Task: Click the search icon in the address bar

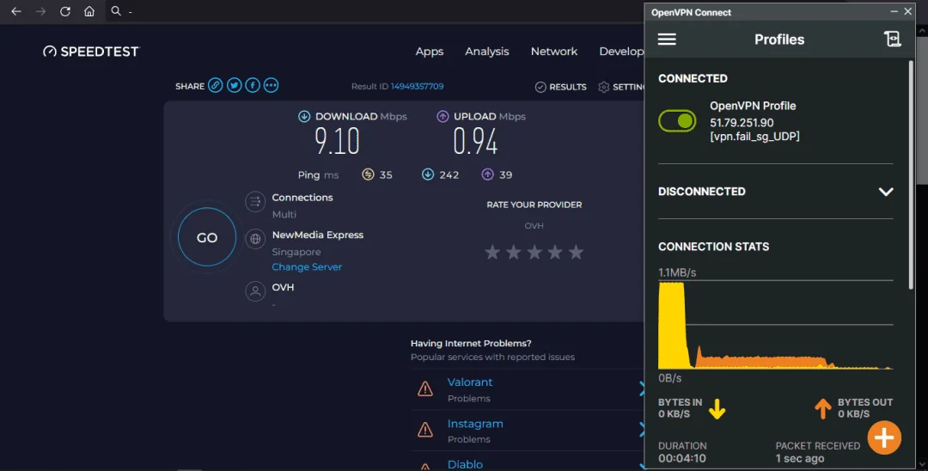Action: (x=116, y=11)
